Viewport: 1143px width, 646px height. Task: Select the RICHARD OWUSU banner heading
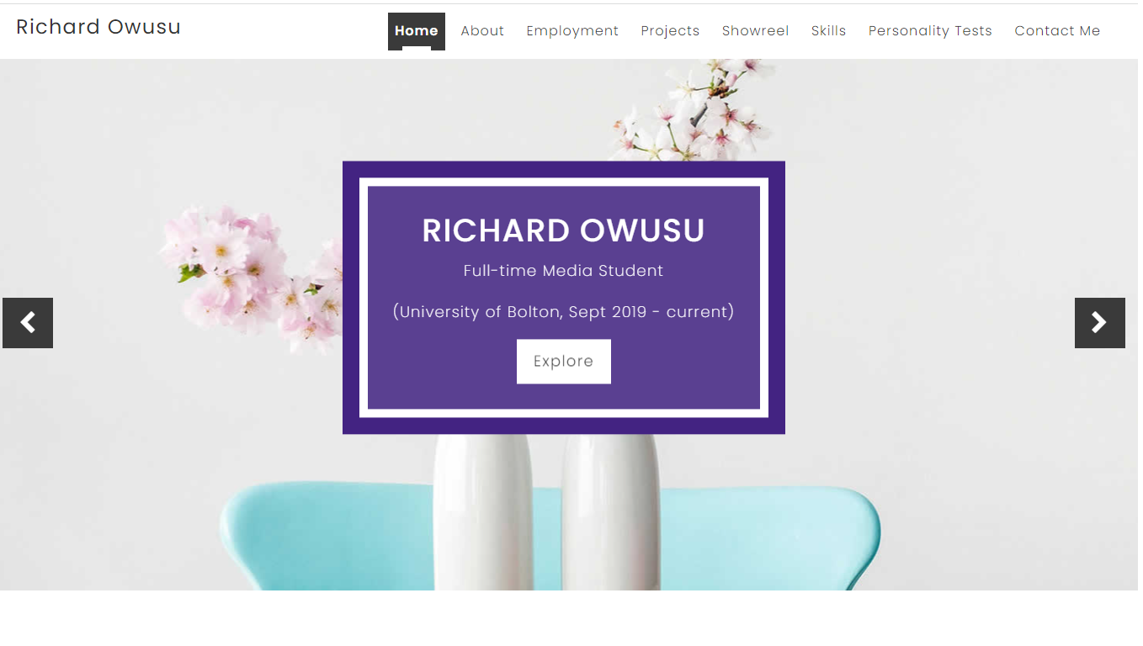(x=564, y=230)
